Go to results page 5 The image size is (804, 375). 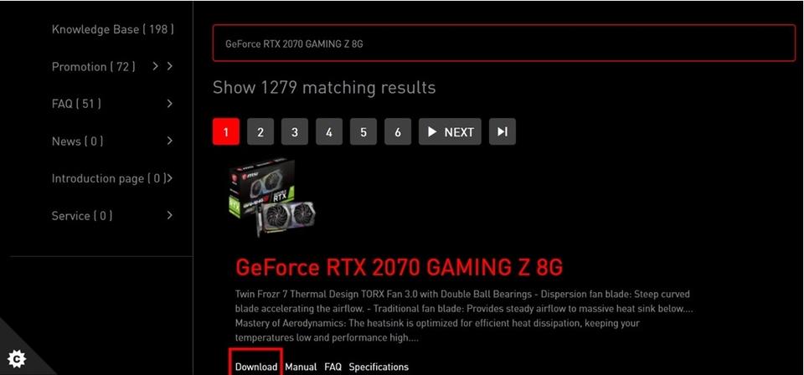tap(363, 131)
